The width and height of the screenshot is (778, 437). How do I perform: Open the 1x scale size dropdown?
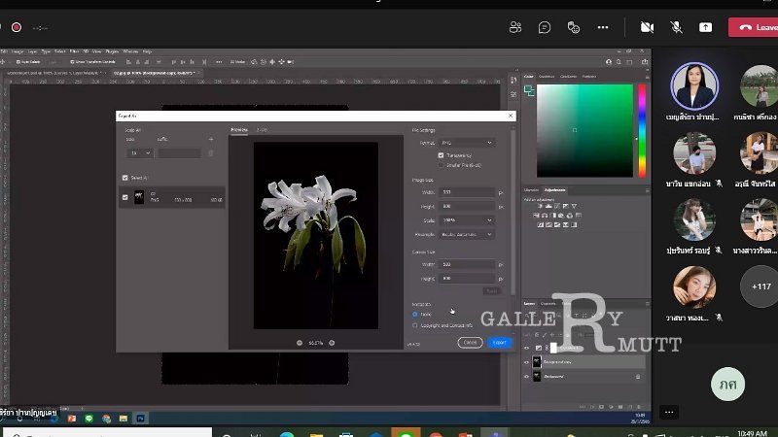139,153
